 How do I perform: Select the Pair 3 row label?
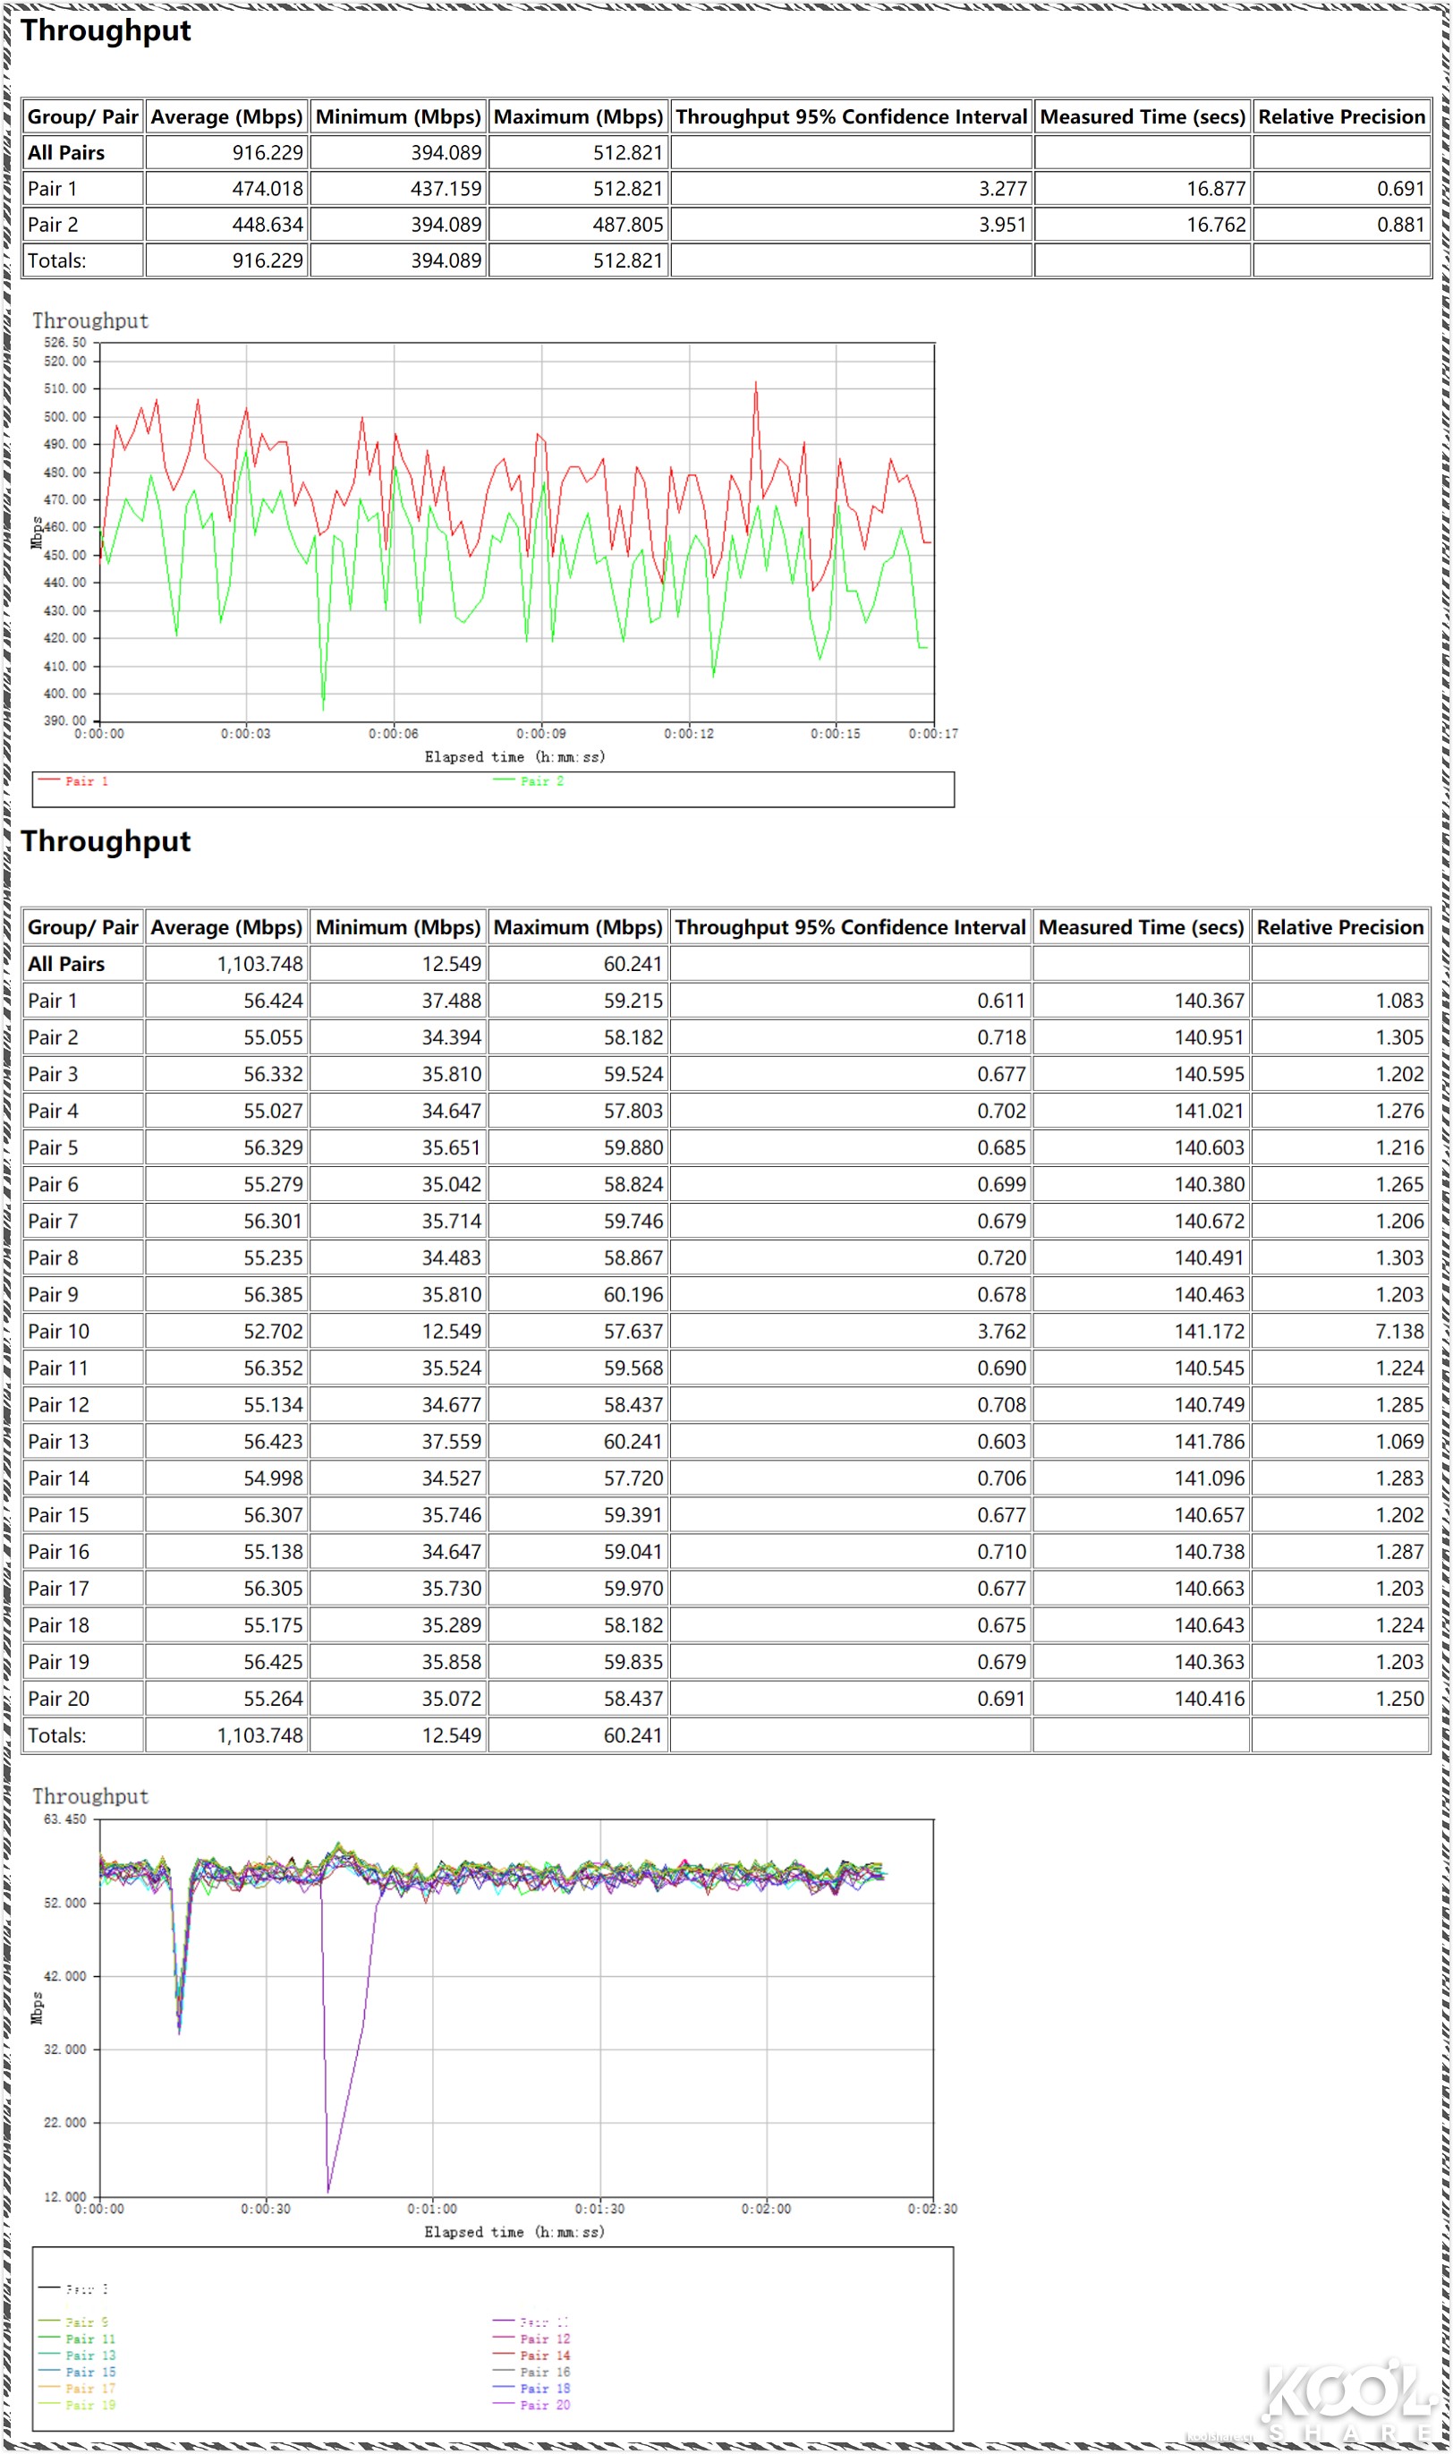[x=53, y=1074]
